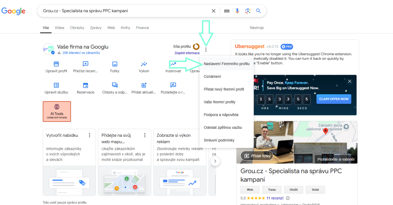Viewport: 393px width, 205px height.
Task: Click in the Google search input field
Action: click(x=125, y=11)
